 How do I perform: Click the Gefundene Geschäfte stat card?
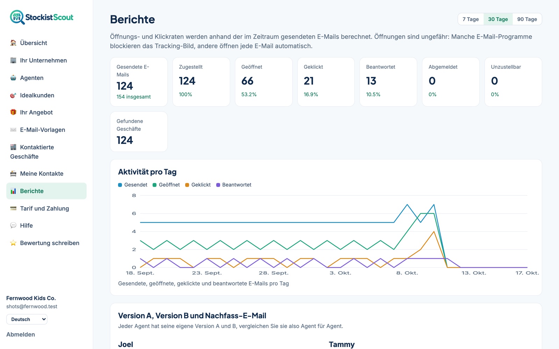coord(139,132)
